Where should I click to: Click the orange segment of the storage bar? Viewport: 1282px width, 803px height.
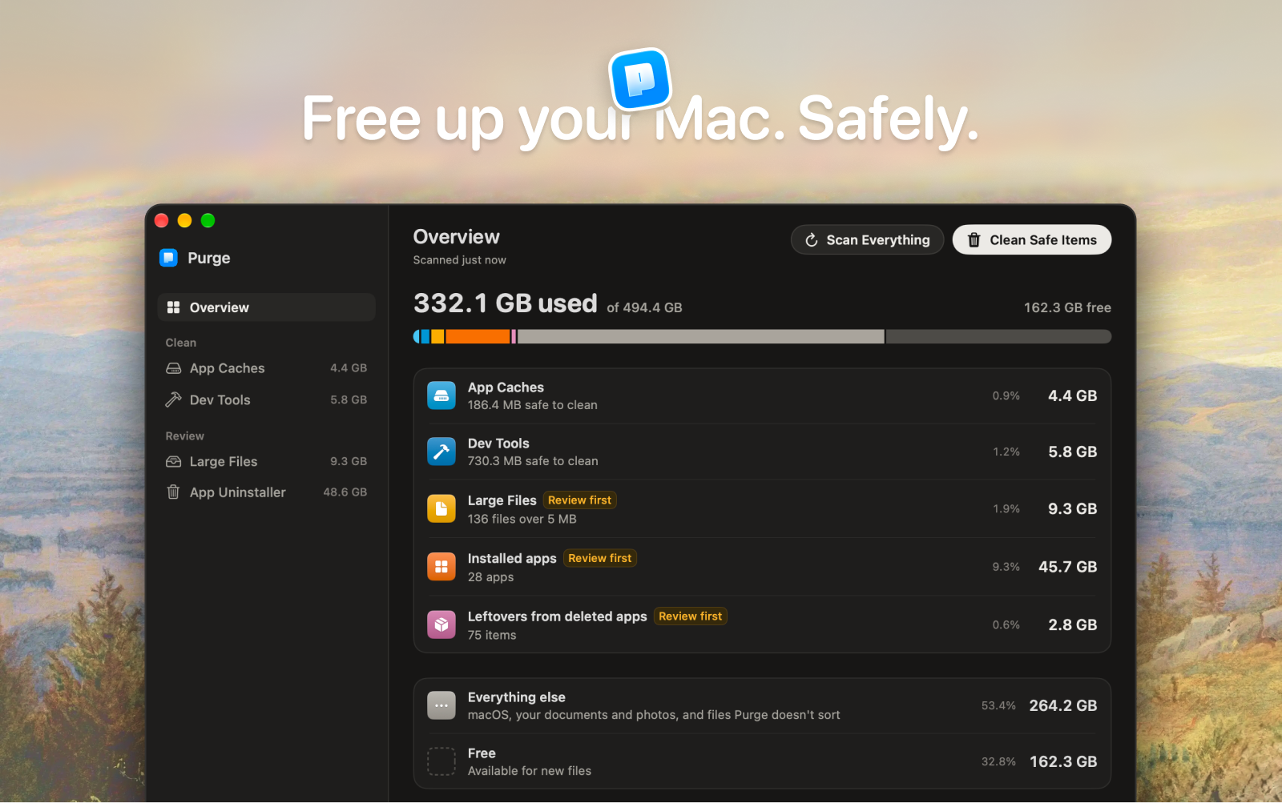(478, 336)
